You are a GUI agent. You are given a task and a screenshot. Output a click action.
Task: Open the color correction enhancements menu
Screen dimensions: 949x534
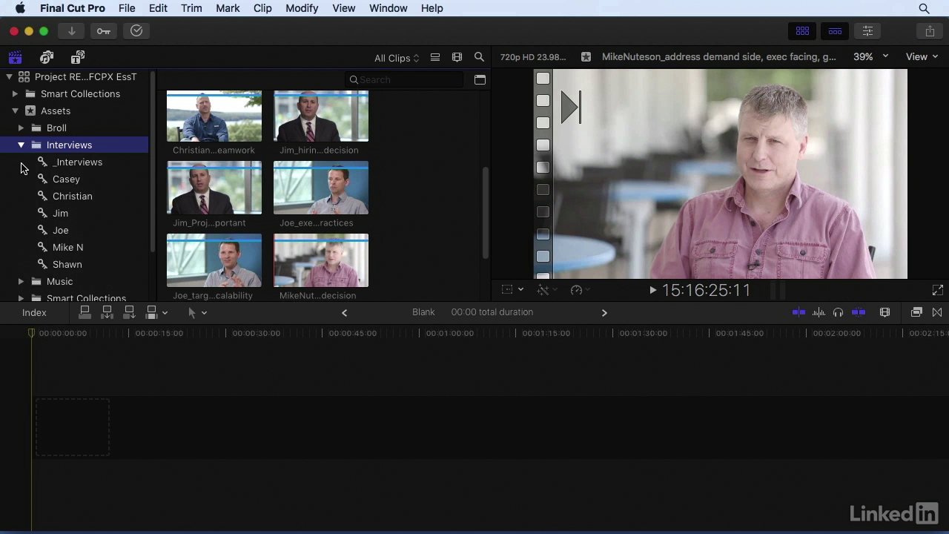click(x=547, y=290)
